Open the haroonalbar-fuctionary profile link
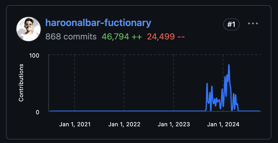This screenshot has height=143, width=278. pos(98,23)
